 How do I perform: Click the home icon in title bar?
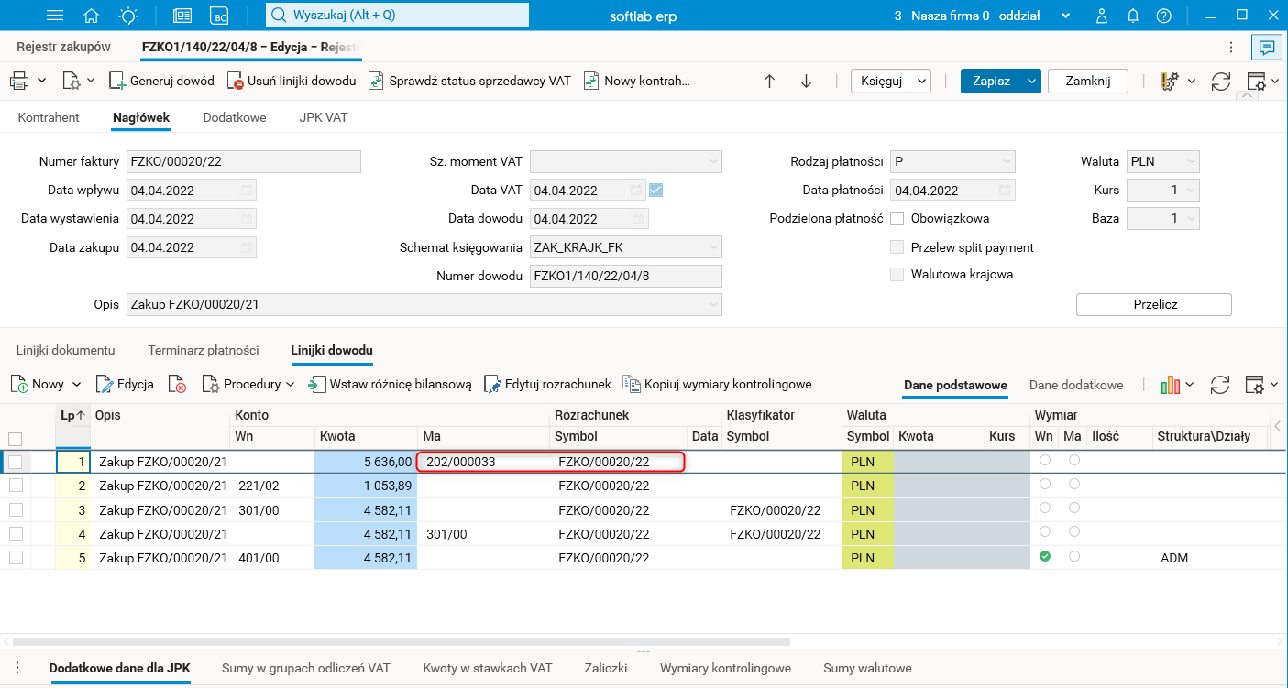pyautogui.click(x=91, y=16)
